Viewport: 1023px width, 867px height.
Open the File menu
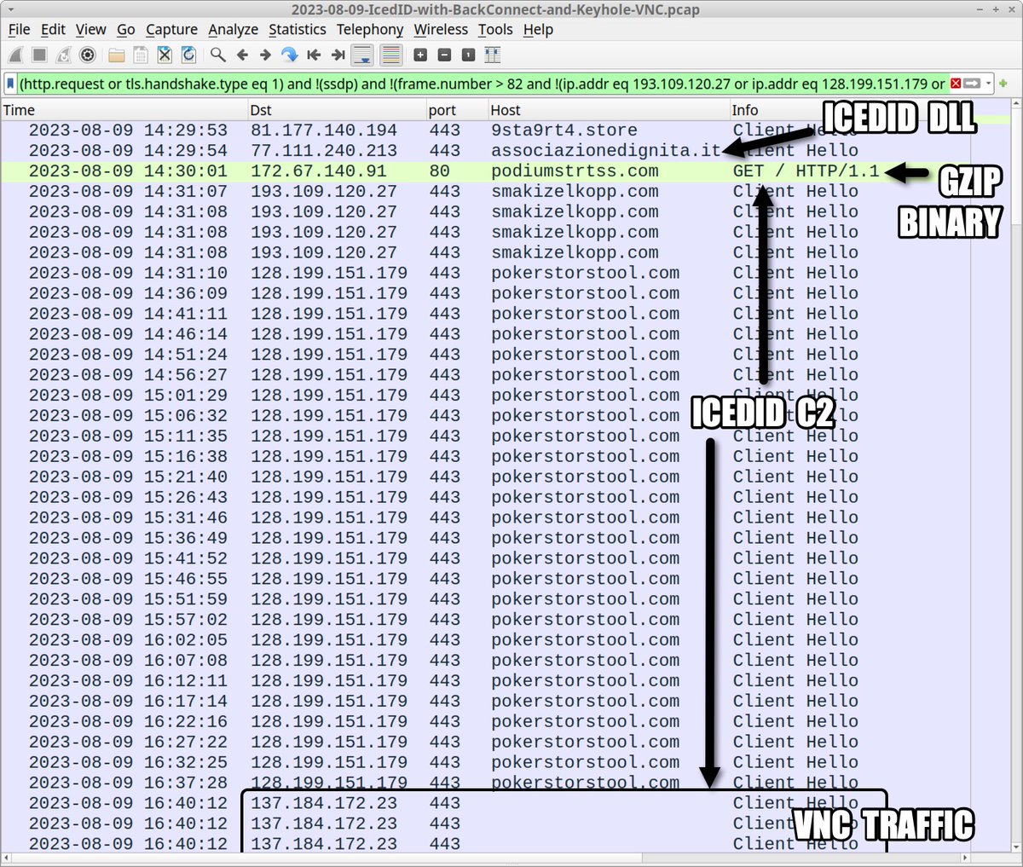(x=19, y=29)
